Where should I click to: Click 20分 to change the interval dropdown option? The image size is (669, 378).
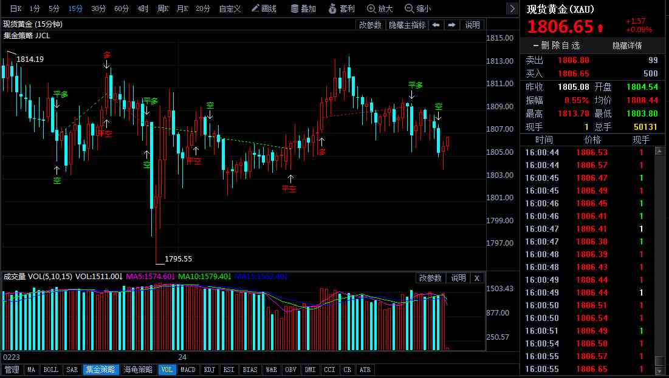[x=202, y=8]
